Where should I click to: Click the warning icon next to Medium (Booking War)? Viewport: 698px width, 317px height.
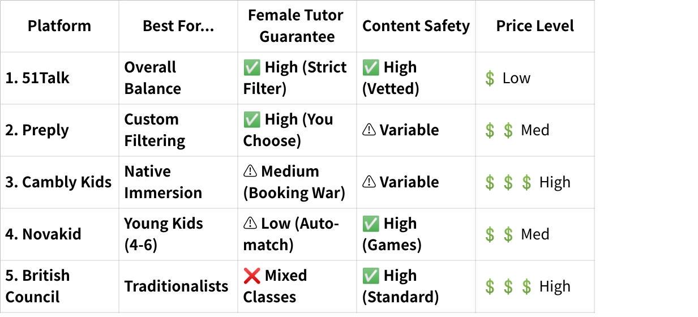pyautogui.click(x=250, y=172)
